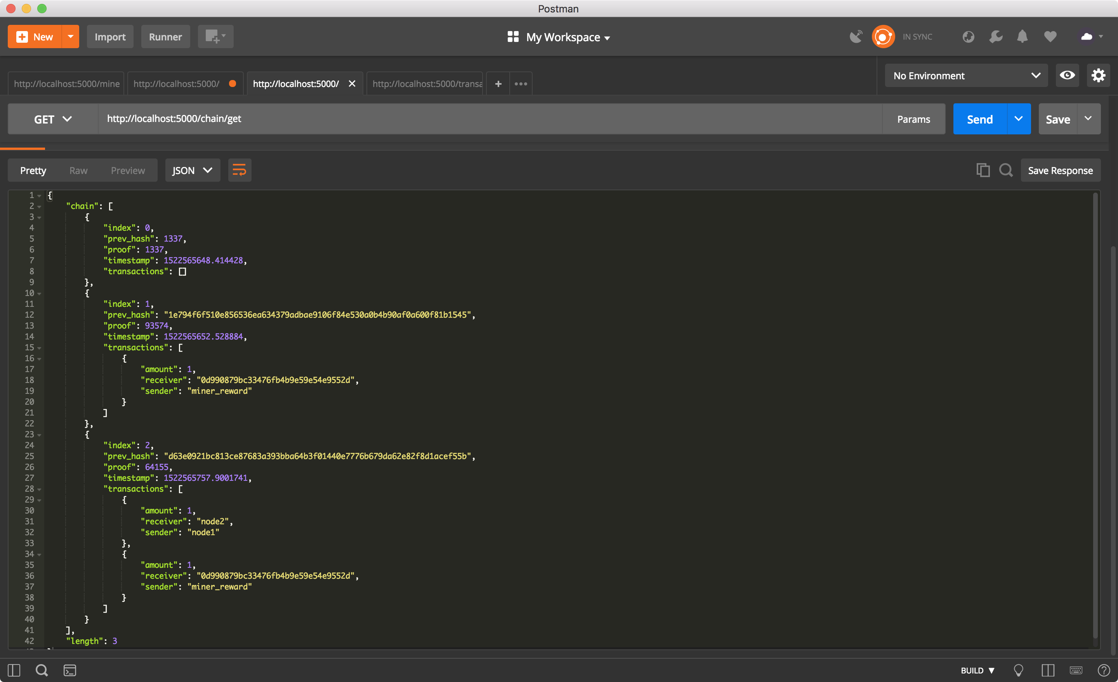Click the IN SYNC label
Viewport: 1118px width, 682px height.
click(x=917, y=37)
